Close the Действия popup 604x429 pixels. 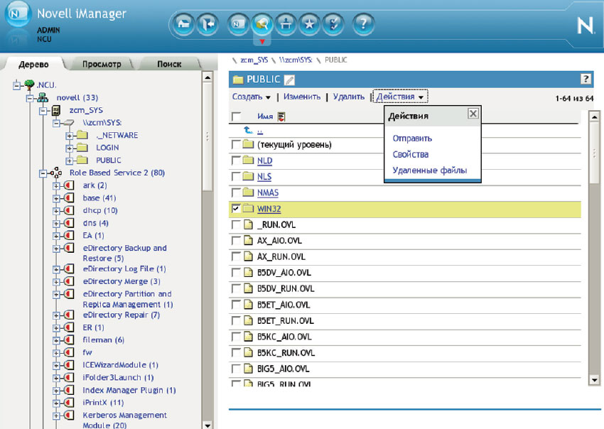coord(473,114)
